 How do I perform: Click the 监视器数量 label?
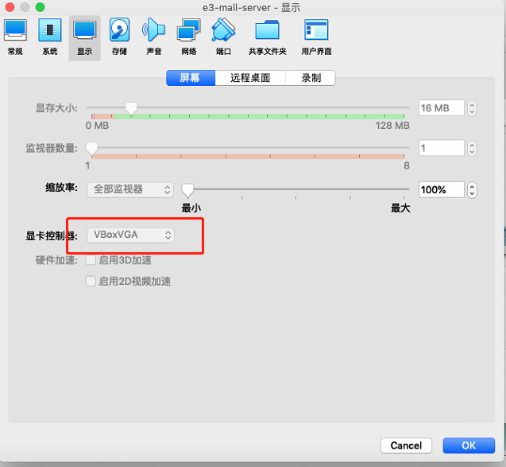[52, 148]
